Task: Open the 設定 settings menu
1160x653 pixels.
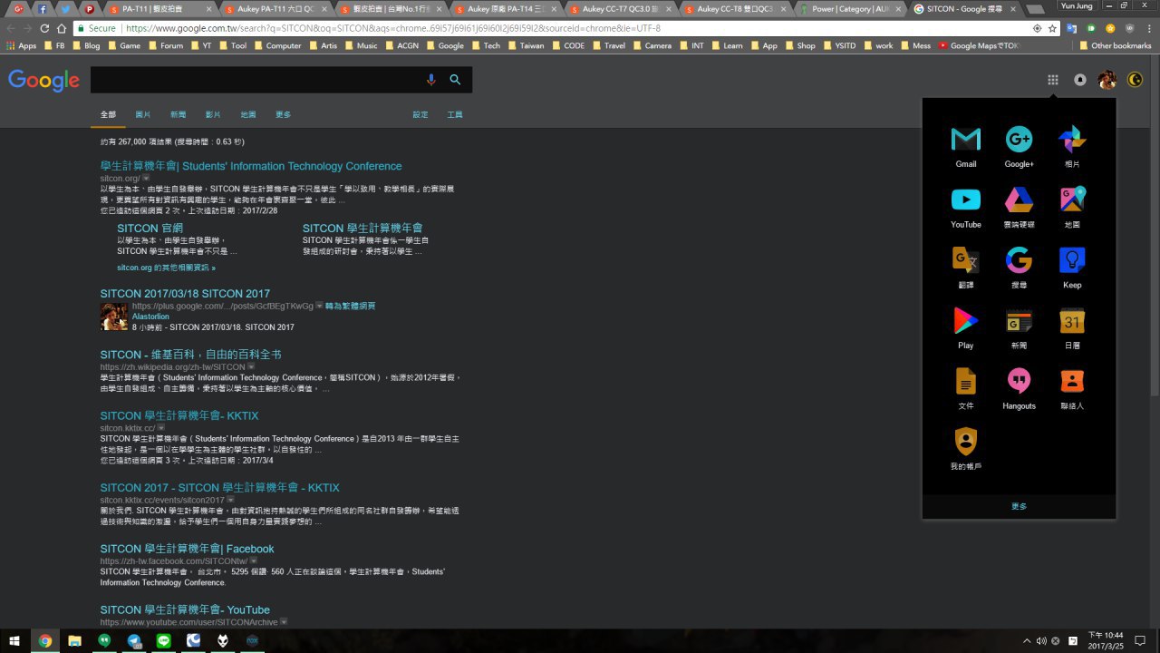Action: (420, 115)
